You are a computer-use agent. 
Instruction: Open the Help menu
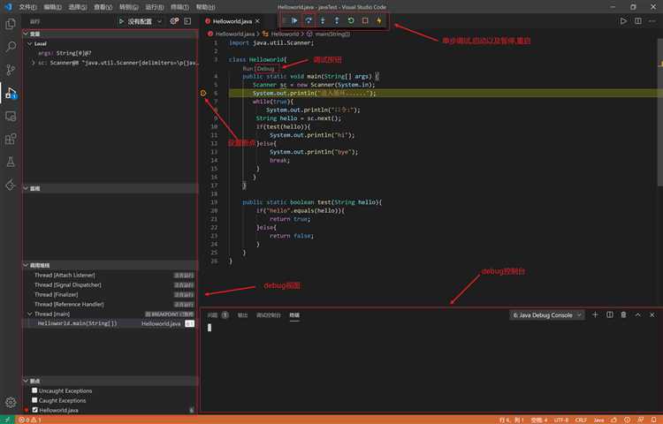(x=205, y=7)
